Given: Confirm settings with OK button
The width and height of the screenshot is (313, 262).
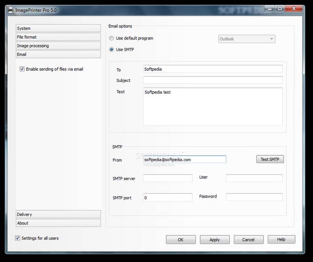Looking at the screenshot, I should [x=181, y=240].
